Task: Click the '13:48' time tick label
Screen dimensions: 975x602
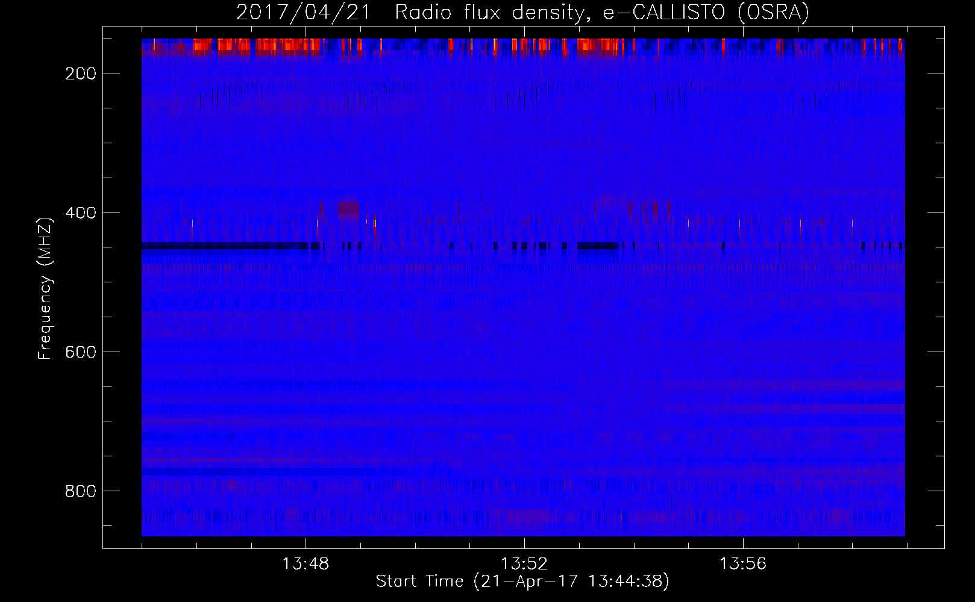Action: click(x=306, y=564)
